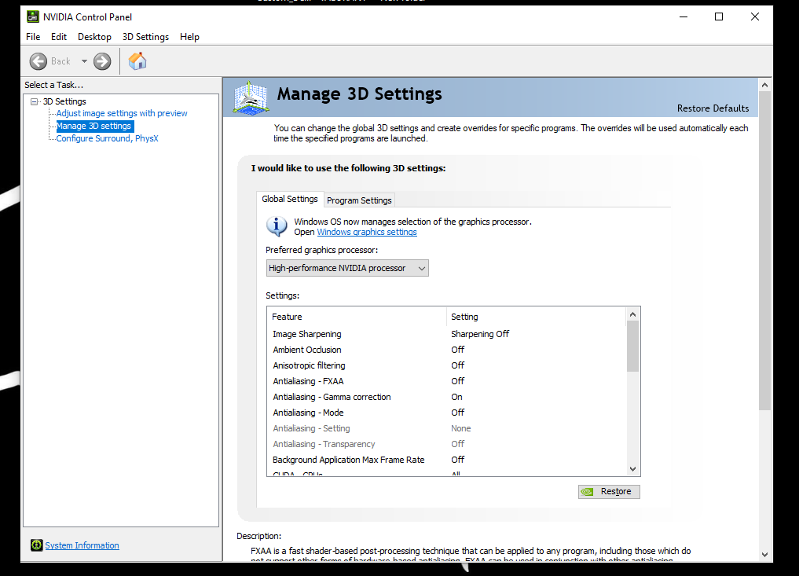
Task: Select the Anisotropic filtering row
Action: [446, 365]
